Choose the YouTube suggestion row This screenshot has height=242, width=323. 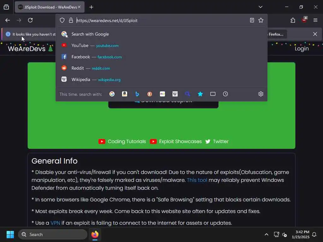coord(161,45)
